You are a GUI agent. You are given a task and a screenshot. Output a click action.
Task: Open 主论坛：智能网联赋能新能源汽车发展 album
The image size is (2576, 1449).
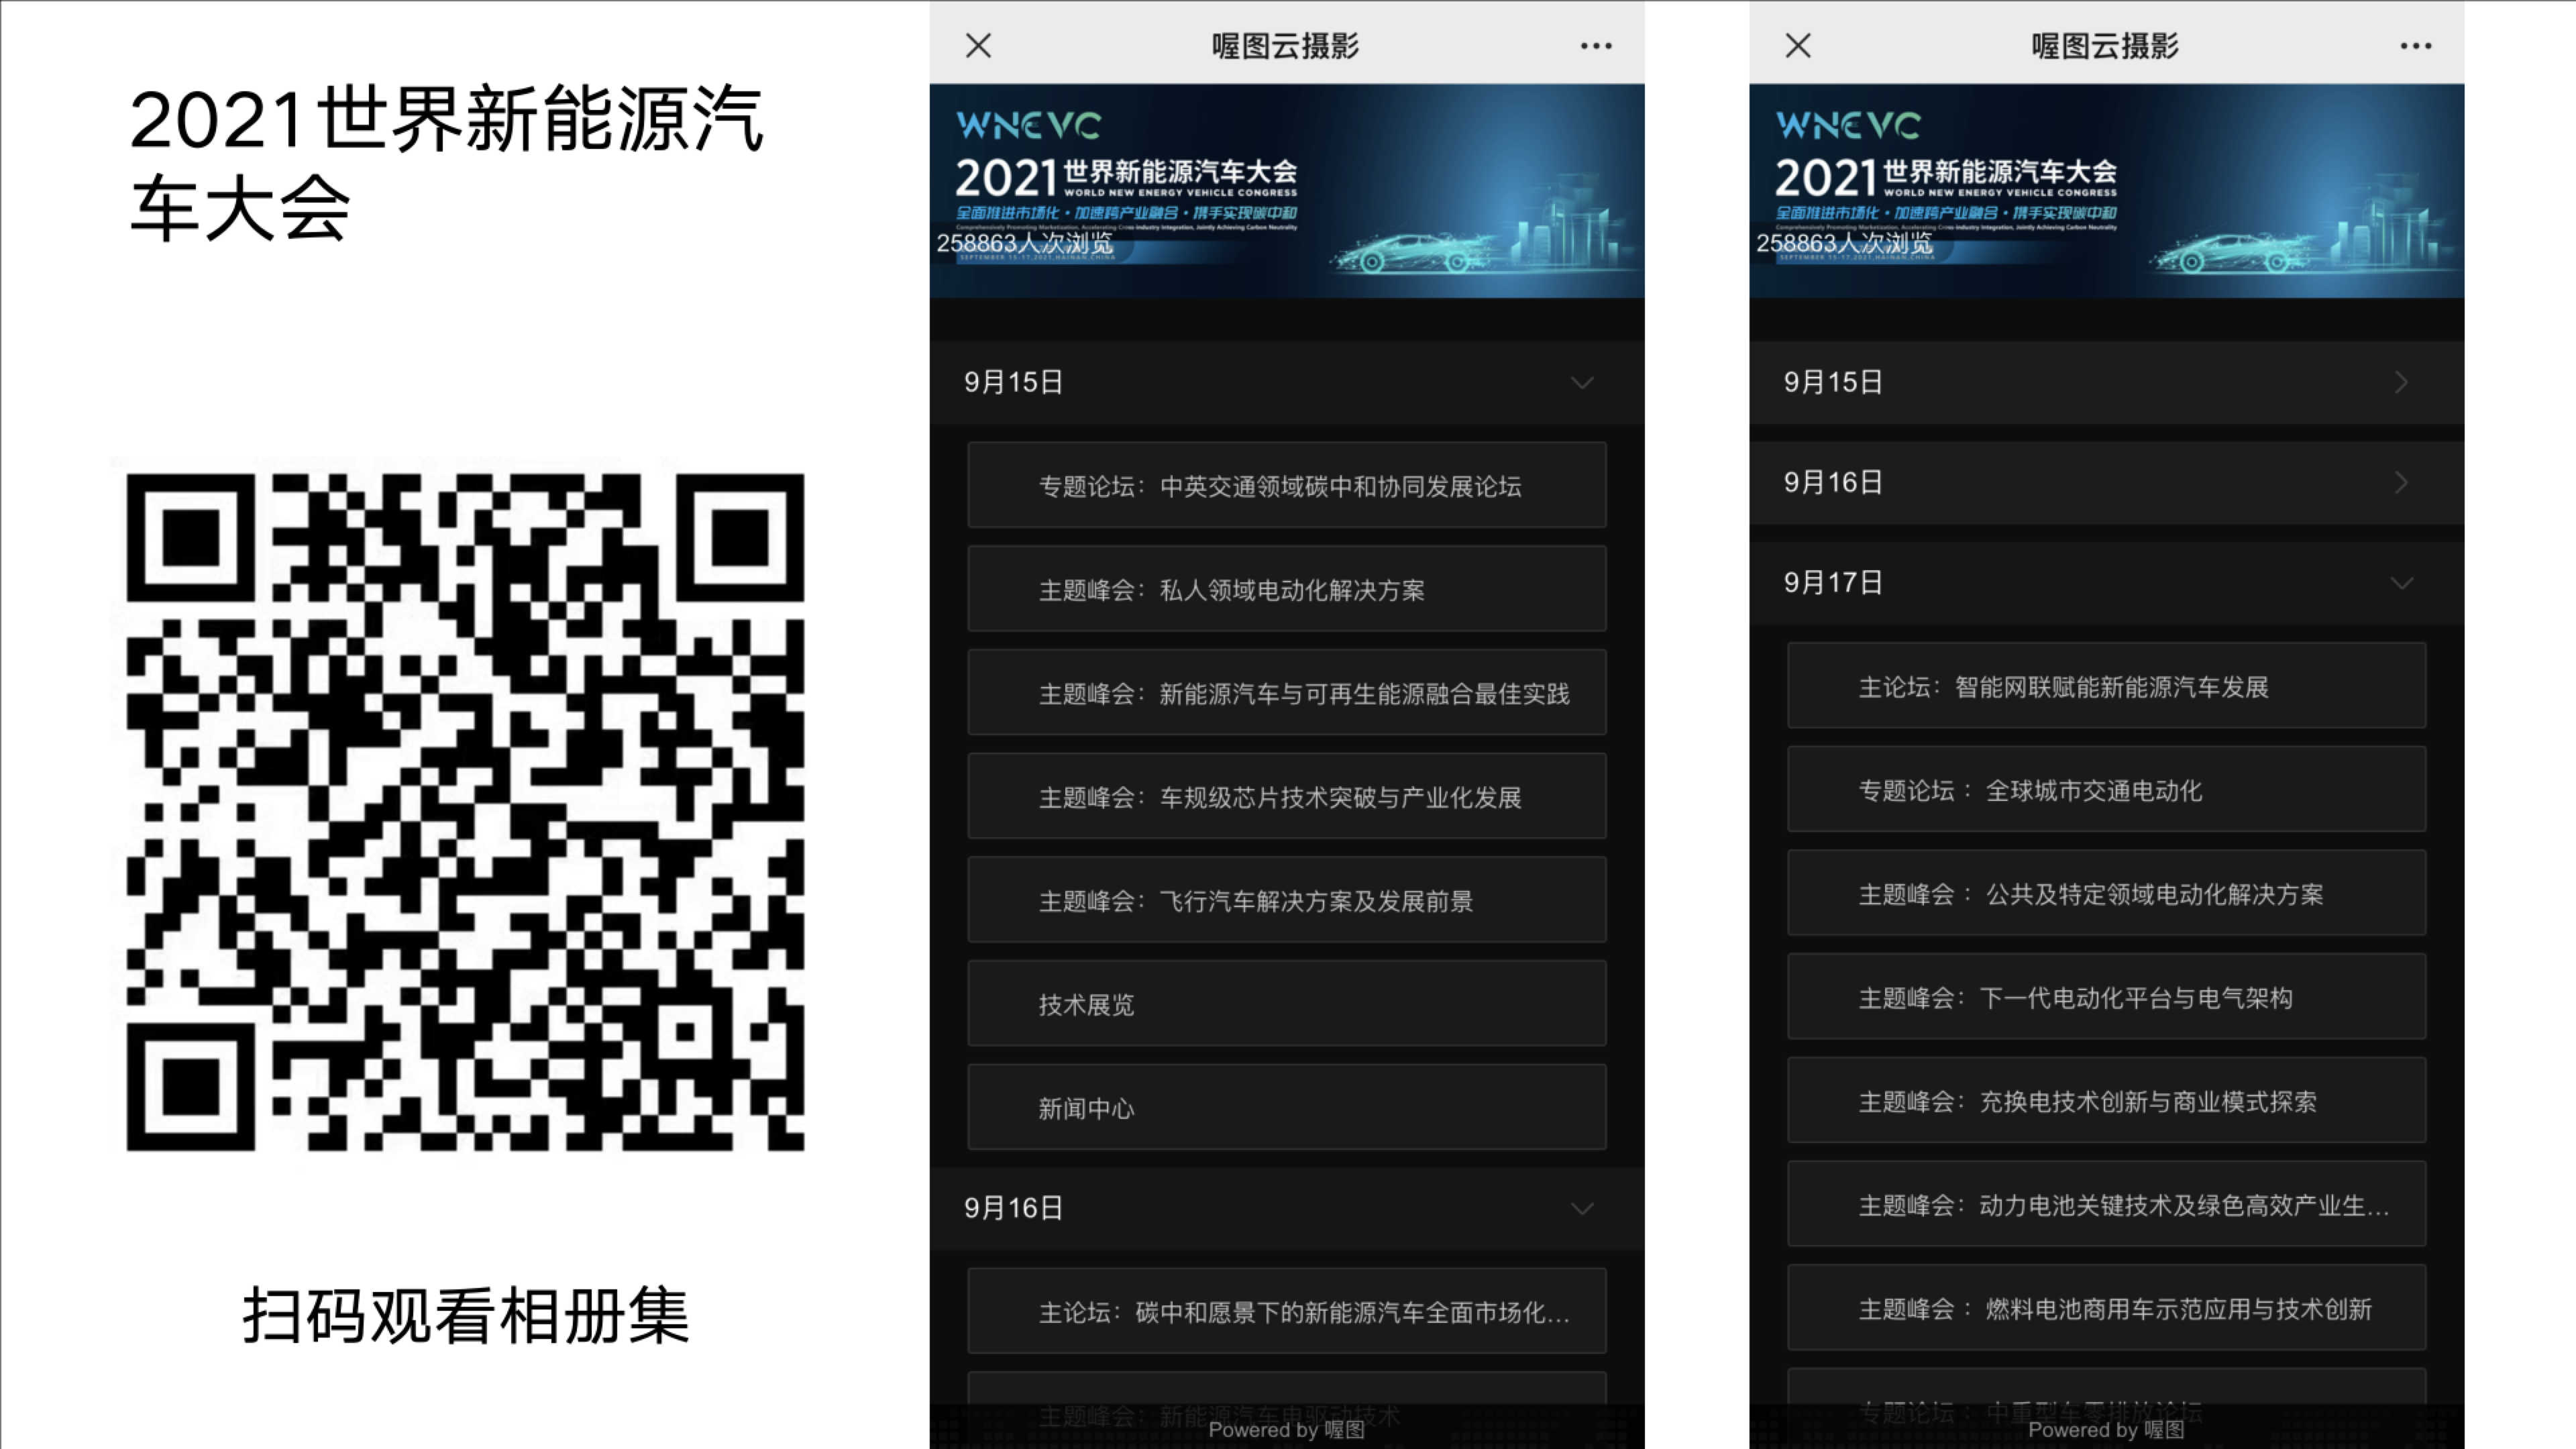point(2107,686)
